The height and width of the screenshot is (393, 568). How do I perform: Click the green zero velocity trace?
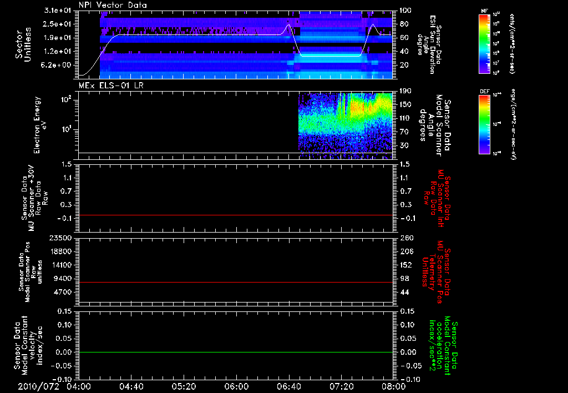(x=235, y=352)
